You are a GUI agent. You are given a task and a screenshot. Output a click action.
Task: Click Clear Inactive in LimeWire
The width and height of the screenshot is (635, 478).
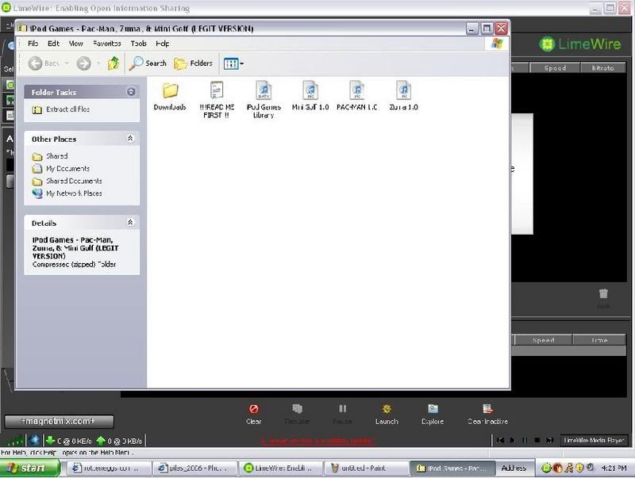[487, 414]
